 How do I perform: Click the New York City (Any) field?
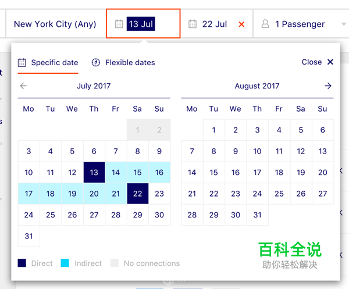tap(55, 24)
